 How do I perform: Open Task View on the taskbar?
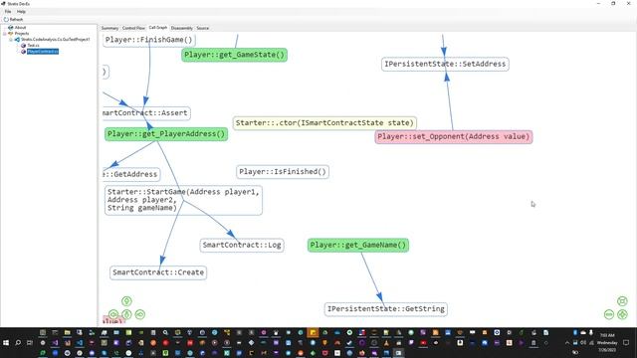click(x=30, y=343)
